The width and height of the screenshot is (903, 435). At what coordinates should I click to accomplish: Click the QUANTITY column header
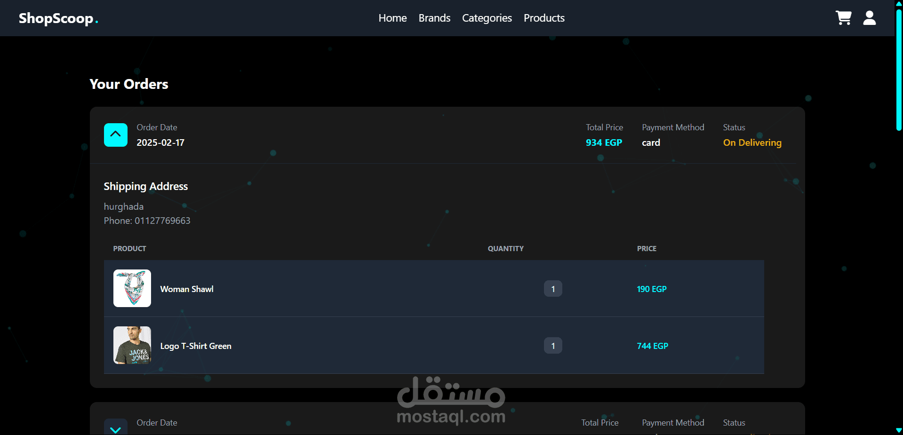[505, 248]
